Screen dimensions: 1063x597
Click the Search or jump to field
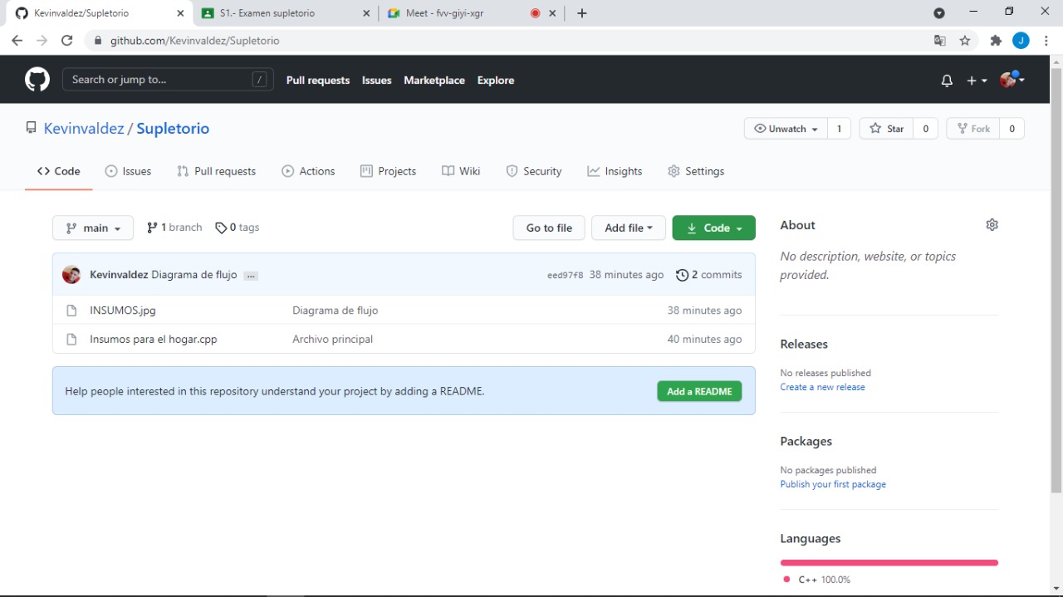168,80
